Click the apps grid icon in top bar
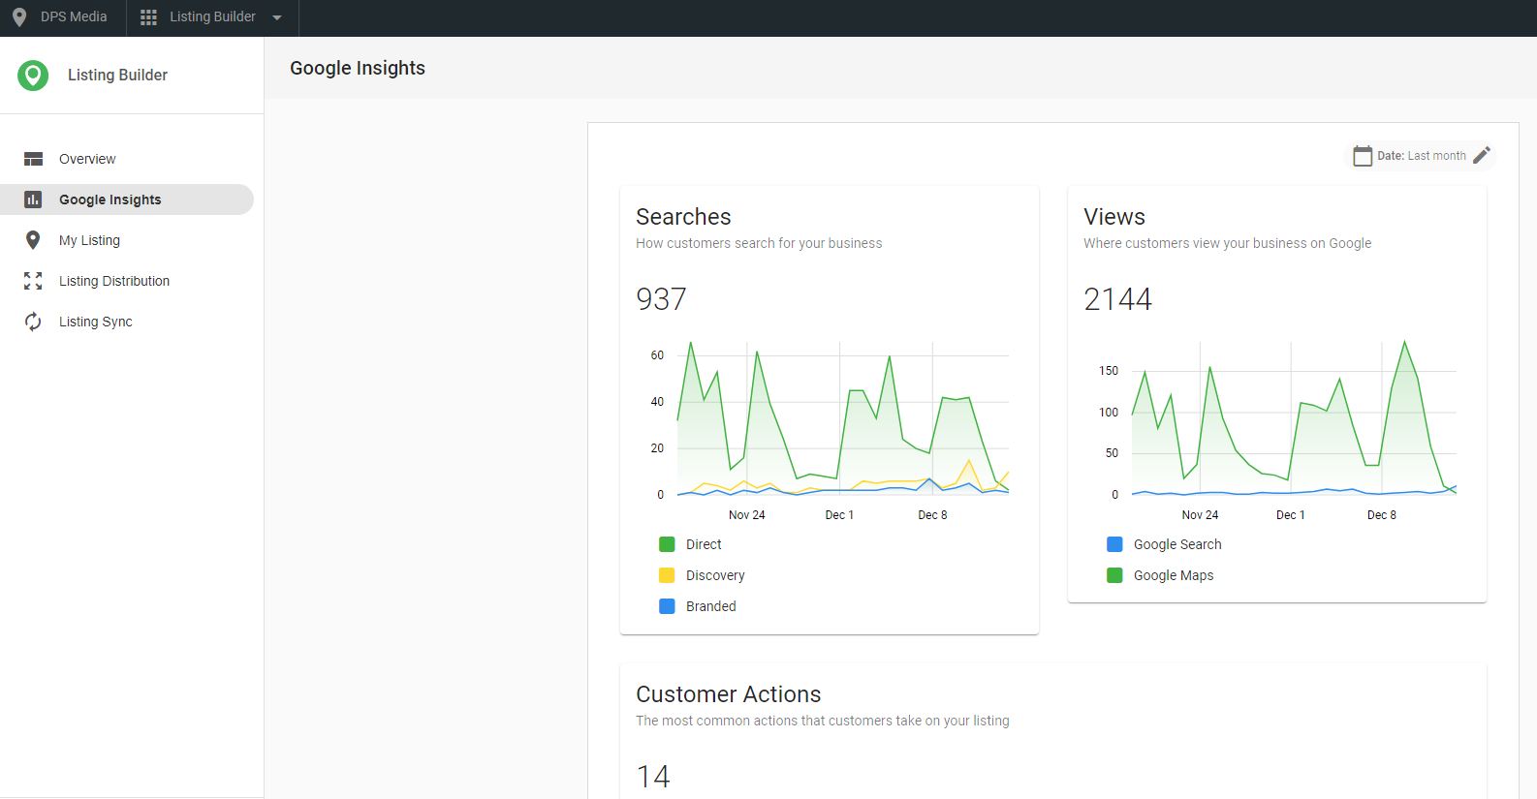 pyautogui.click(x=148, y=17)
